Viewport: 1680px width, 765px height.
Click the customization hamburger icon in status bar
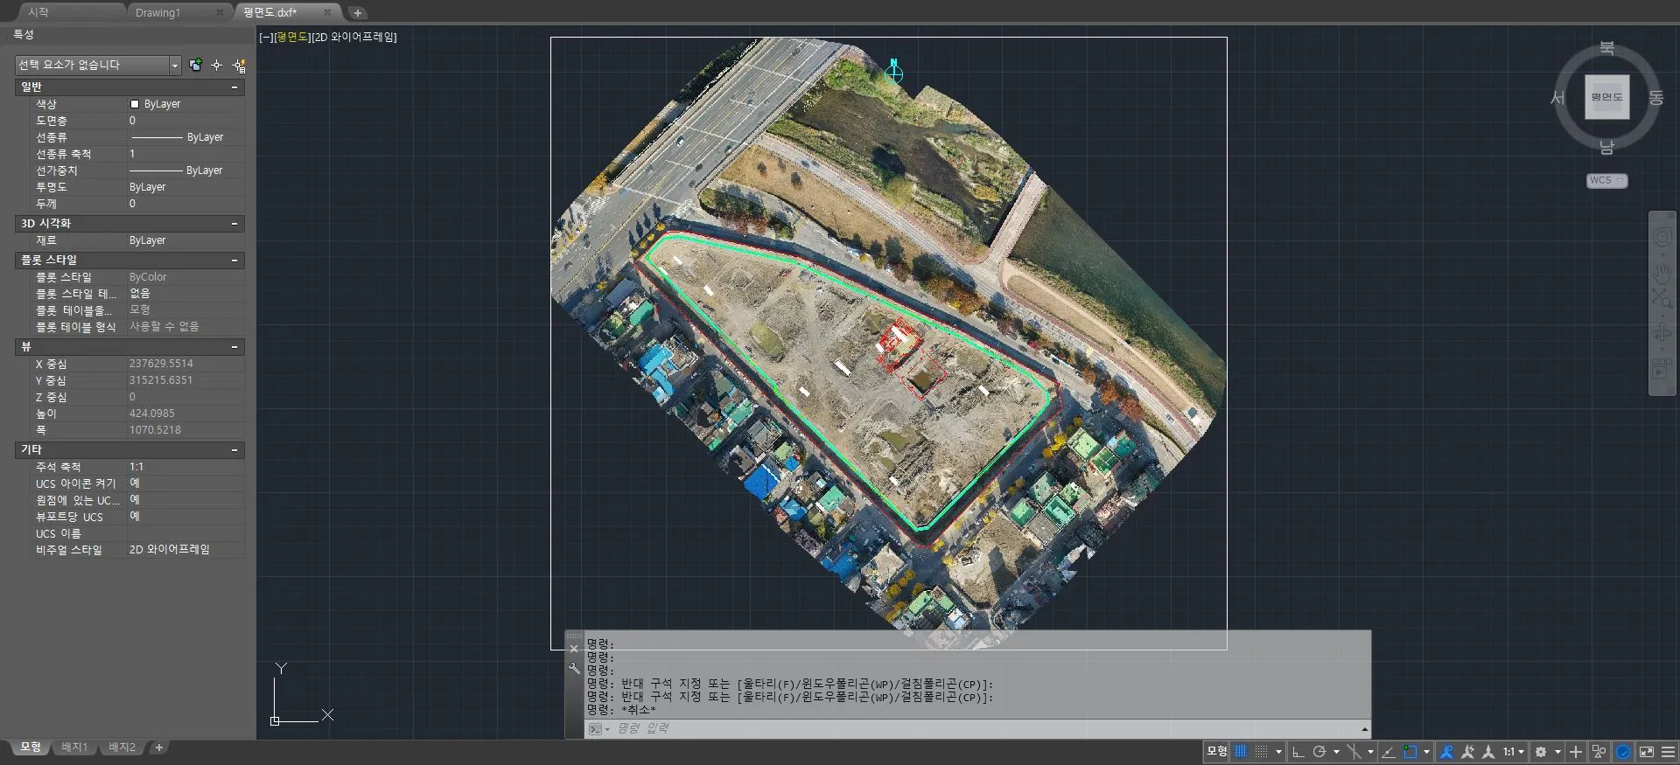(1669, 752)
